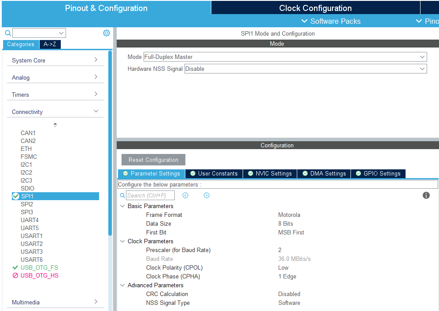The height and width of the screenshot is (311, 439).
Task: Click the parameter search magnifier icon
Action: point(122,195)
